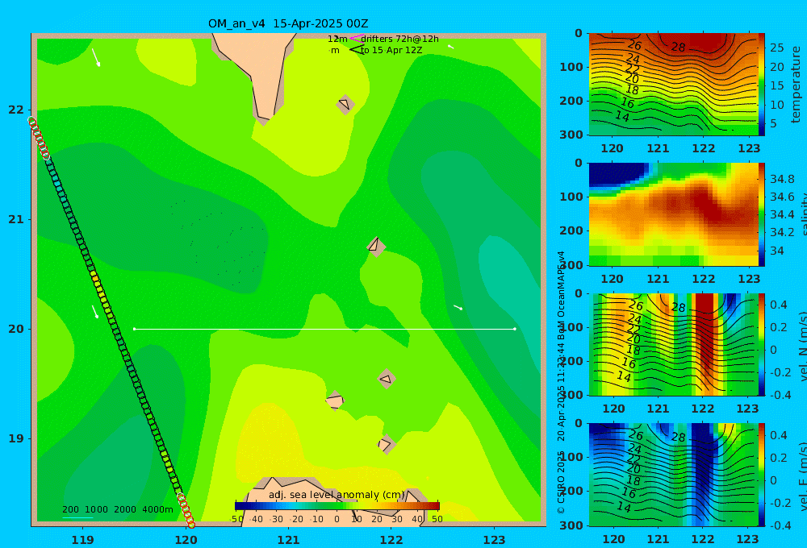
Task: Click latitude tick '22' on the main map
Action: pyautogui.click(x=16, y=110)
